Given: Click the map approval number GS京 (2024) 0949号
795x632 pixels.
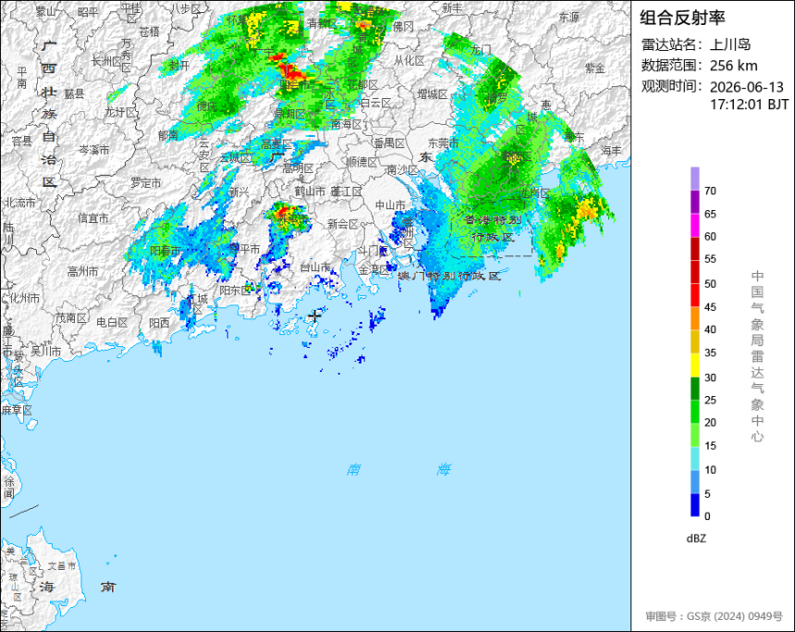Looking at the screenshot, I should (x=735, y=616).
